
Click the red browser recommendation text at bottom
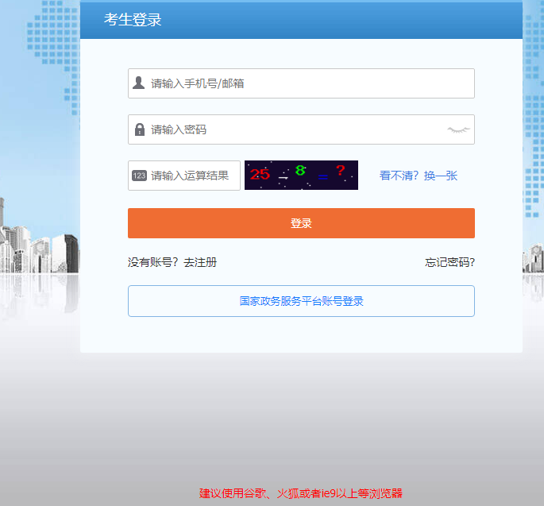301,493
